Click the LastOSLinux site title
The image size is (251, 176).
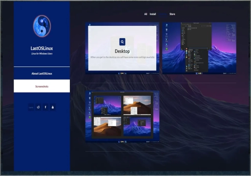click(x=42, y=48)
